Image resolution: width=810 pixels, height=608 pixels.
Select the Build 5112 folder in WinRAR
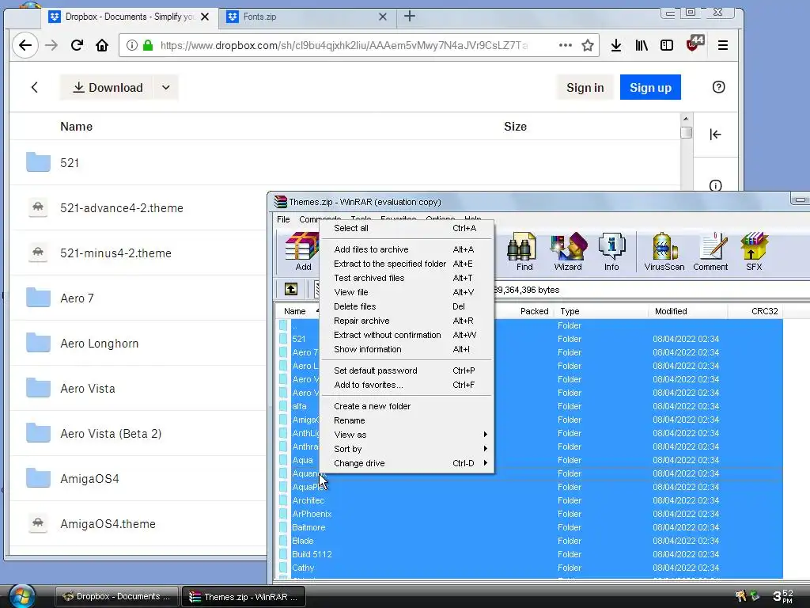pyautogui.click(x=531, y=554)
